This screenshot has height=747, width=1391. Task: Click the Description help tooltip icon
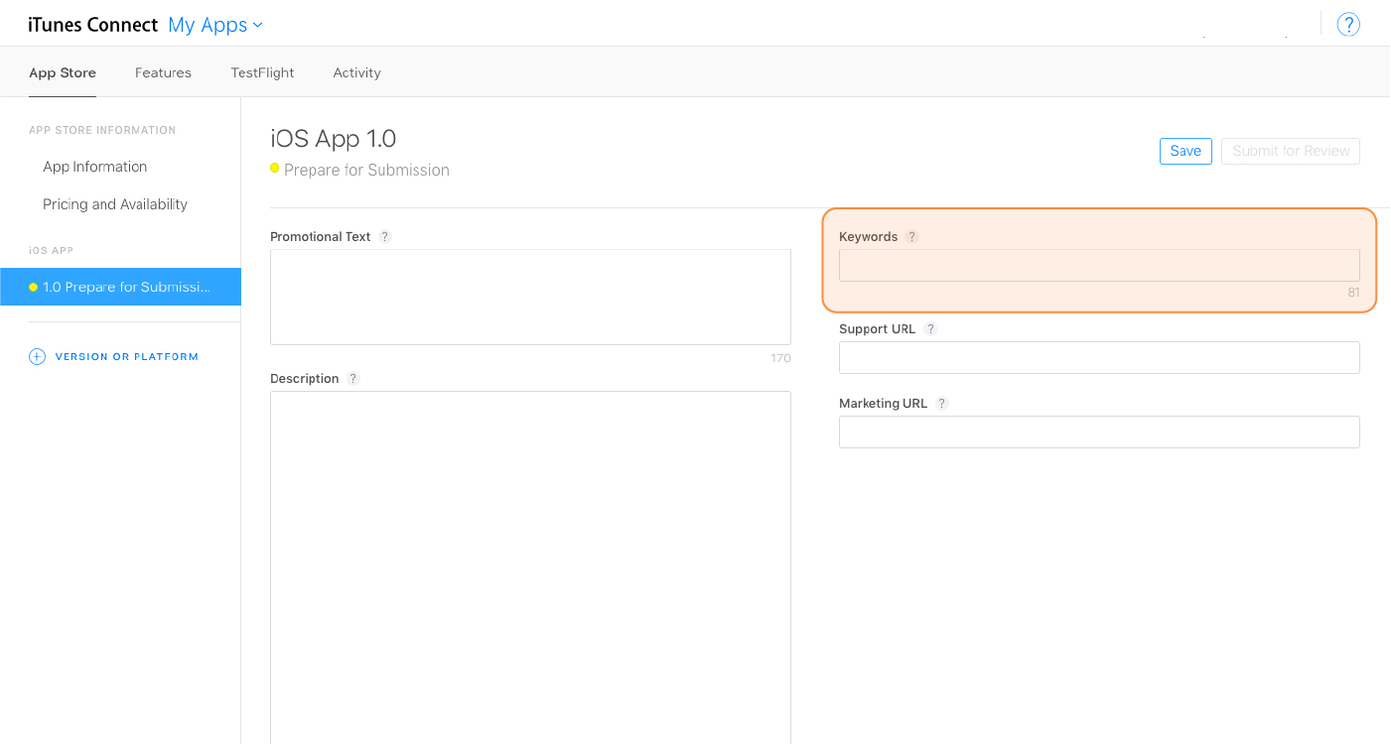[352, 379]
